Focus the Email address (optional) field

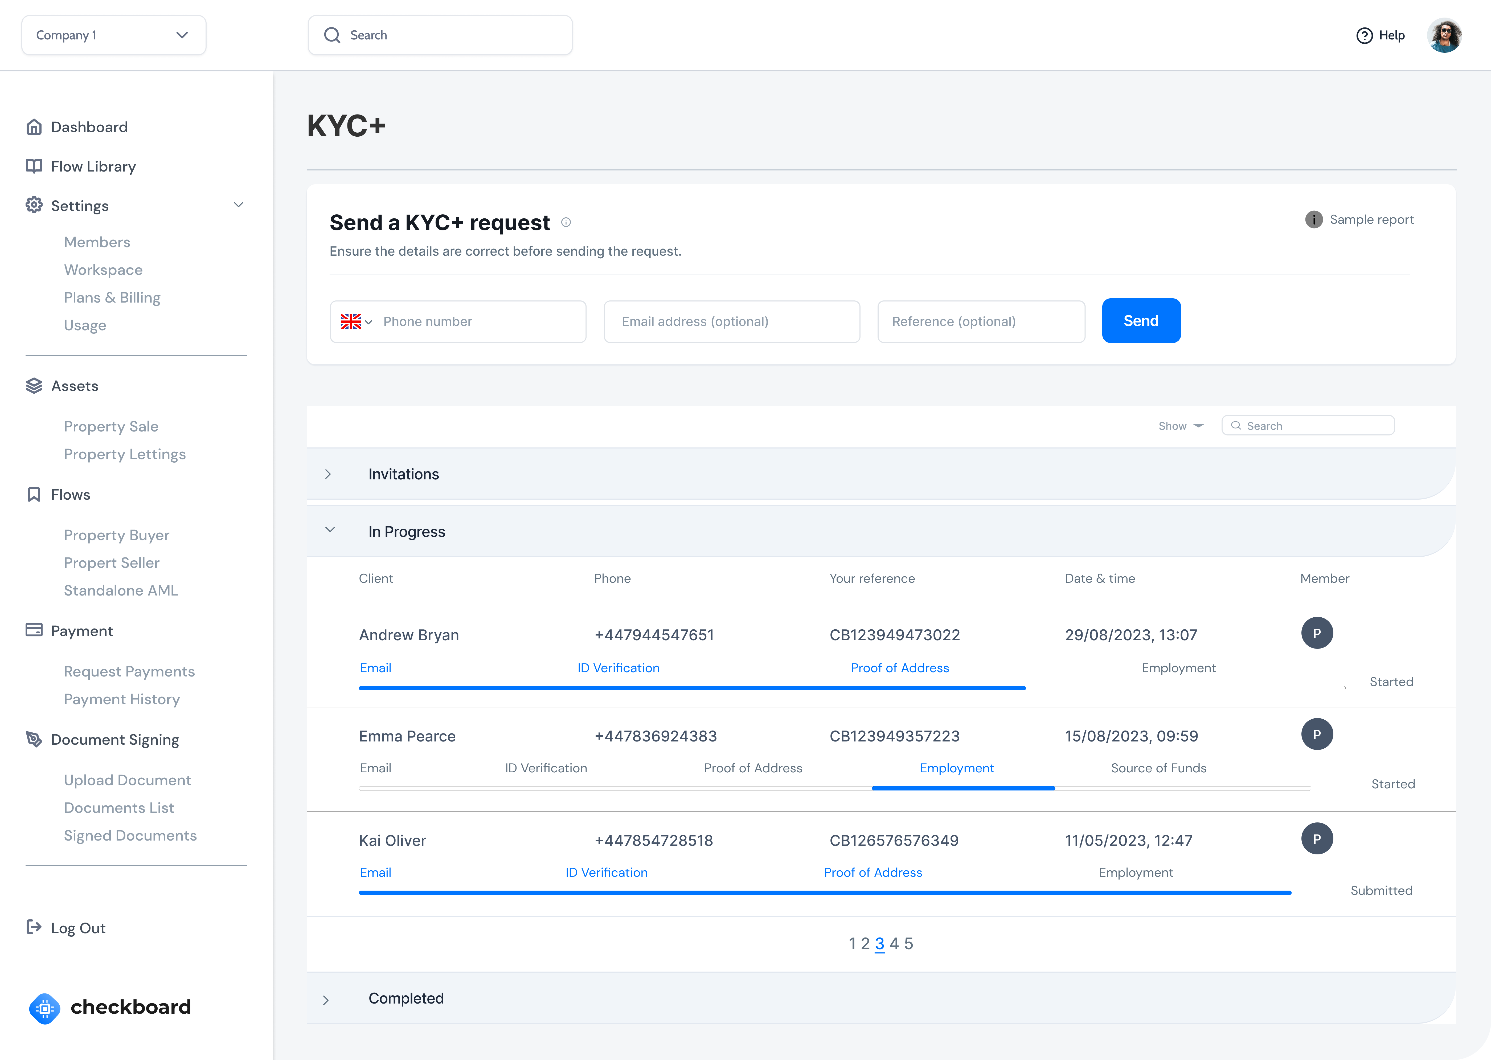(732, 321)
